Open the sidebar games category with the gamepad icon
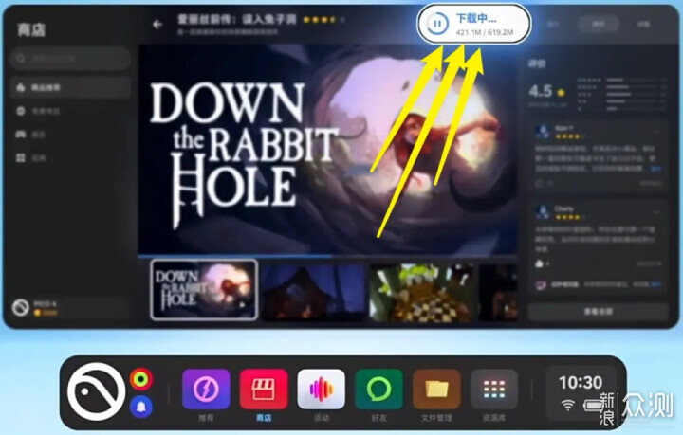 pyautogui.click(x=70, y=135)
